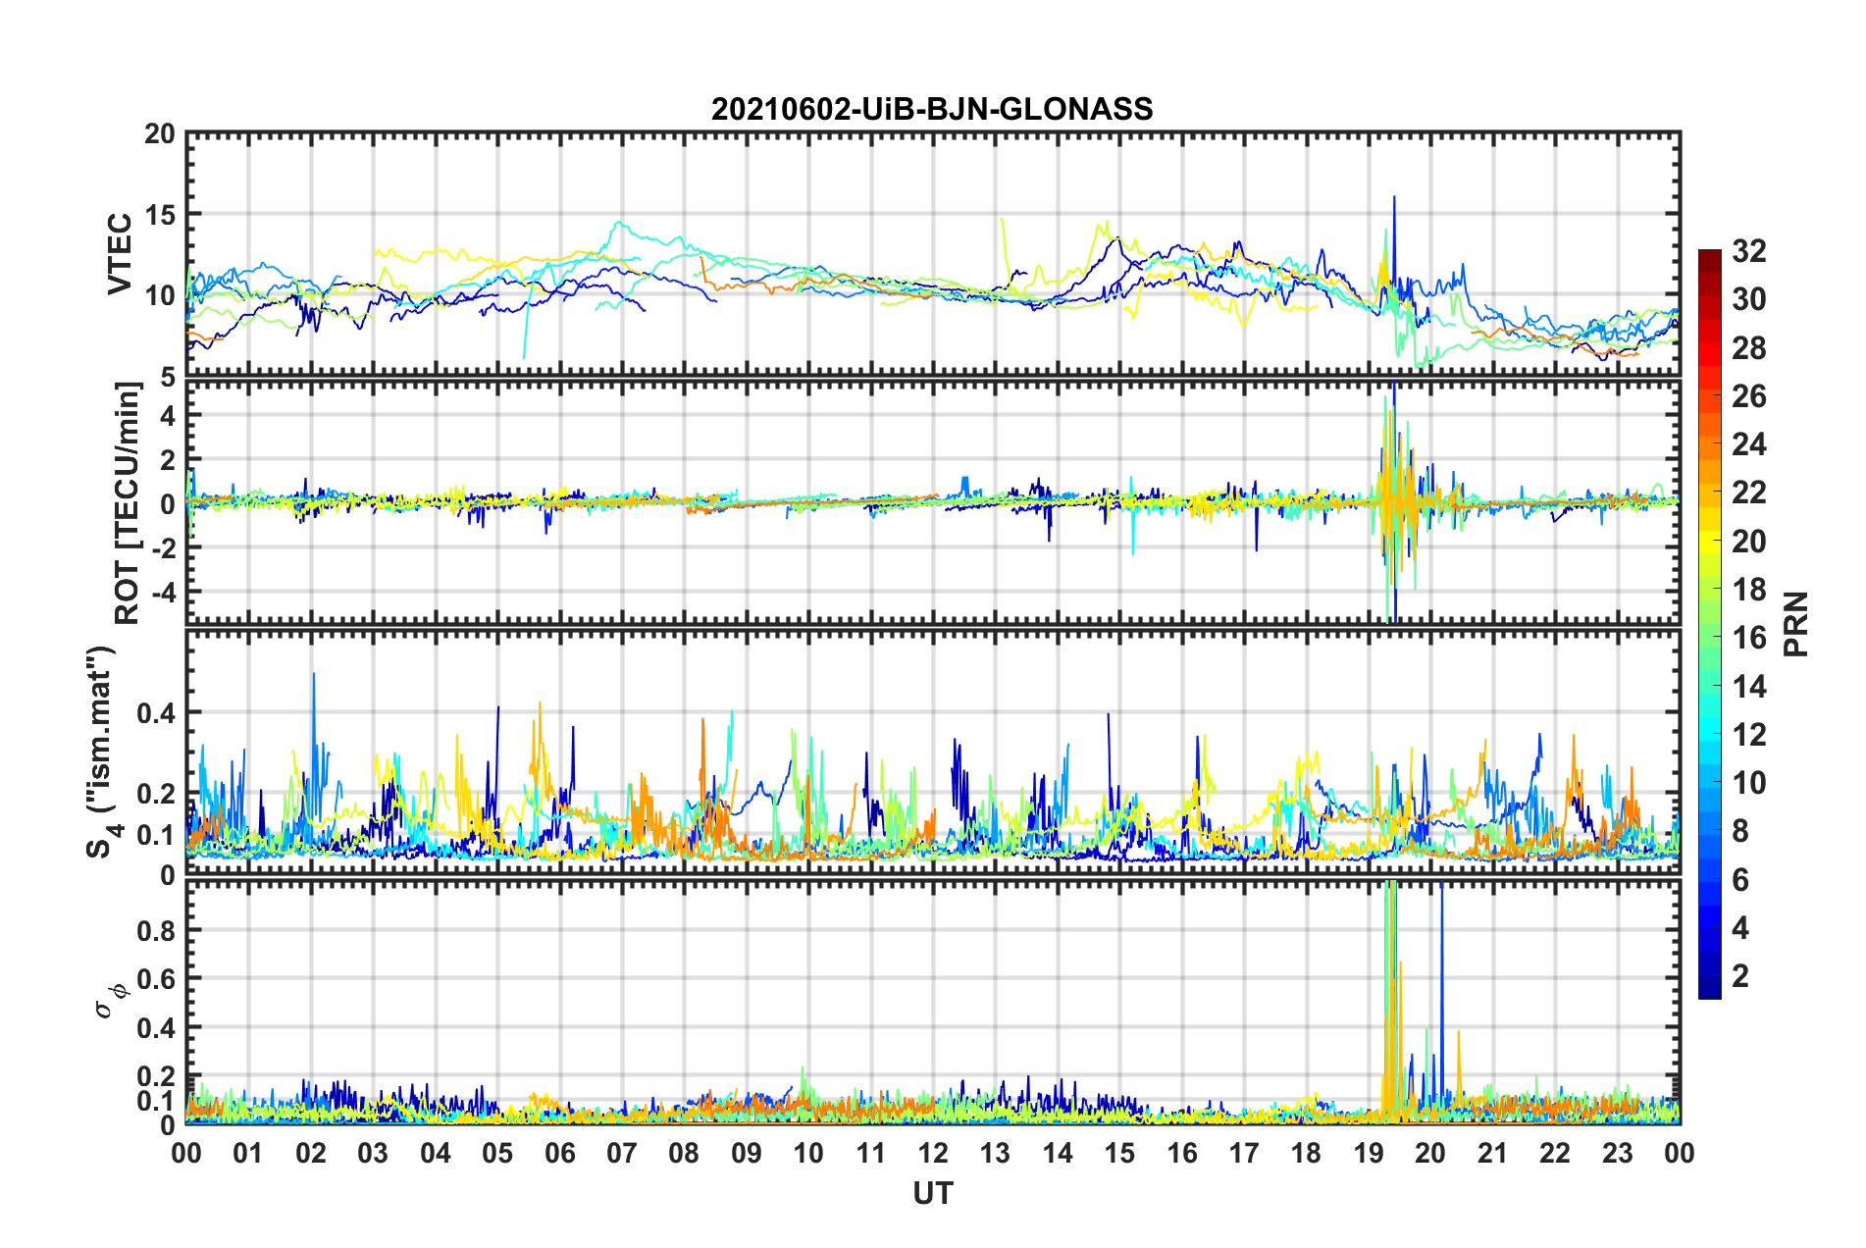
Task: Click x-axis tick label 12
Action: click(x=933, y=1153)
